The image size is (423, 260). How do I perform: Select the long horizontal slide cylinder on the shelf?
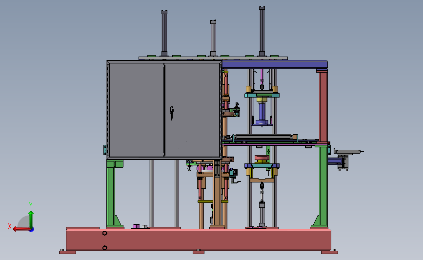click(263, 137)
